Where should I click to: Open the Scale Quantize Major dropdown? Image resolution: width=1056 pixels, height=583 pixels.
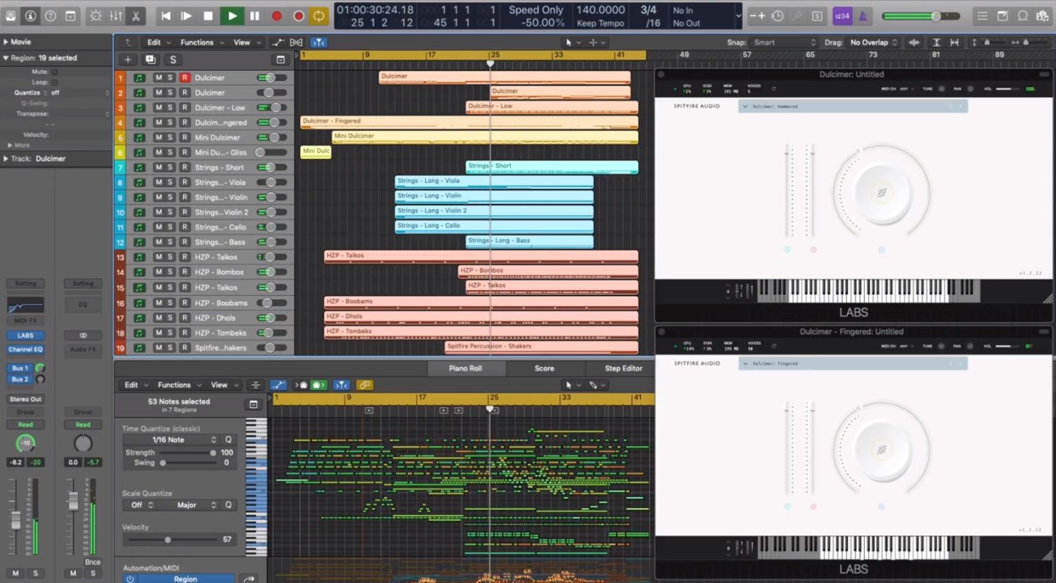coord(187,505)
